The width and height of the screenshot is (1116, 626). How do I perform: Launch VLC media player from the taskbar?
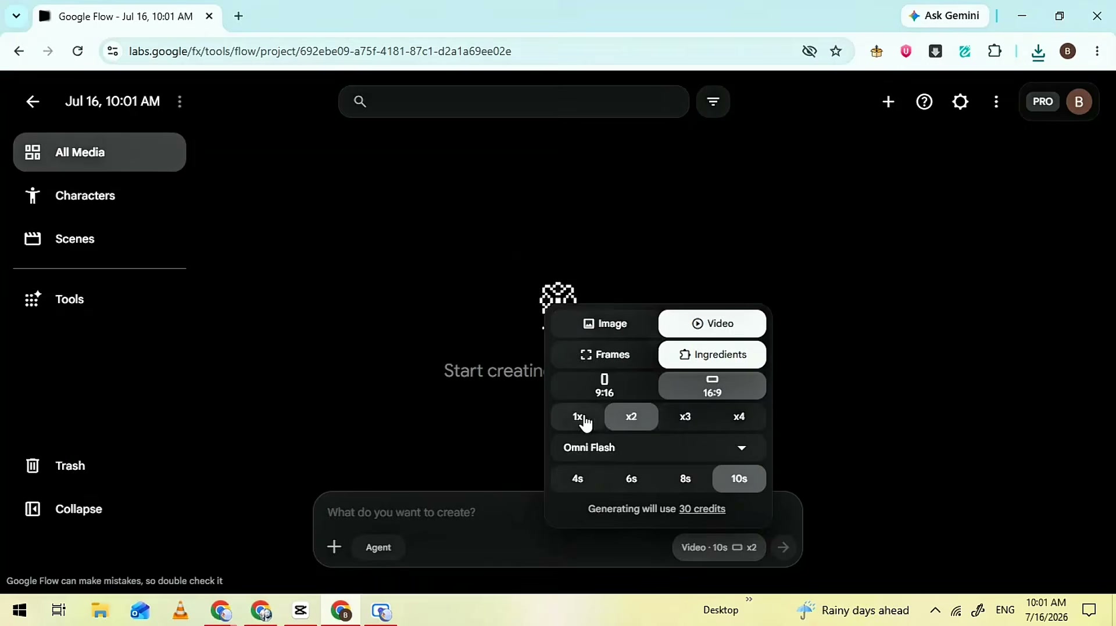coord(181,610)
